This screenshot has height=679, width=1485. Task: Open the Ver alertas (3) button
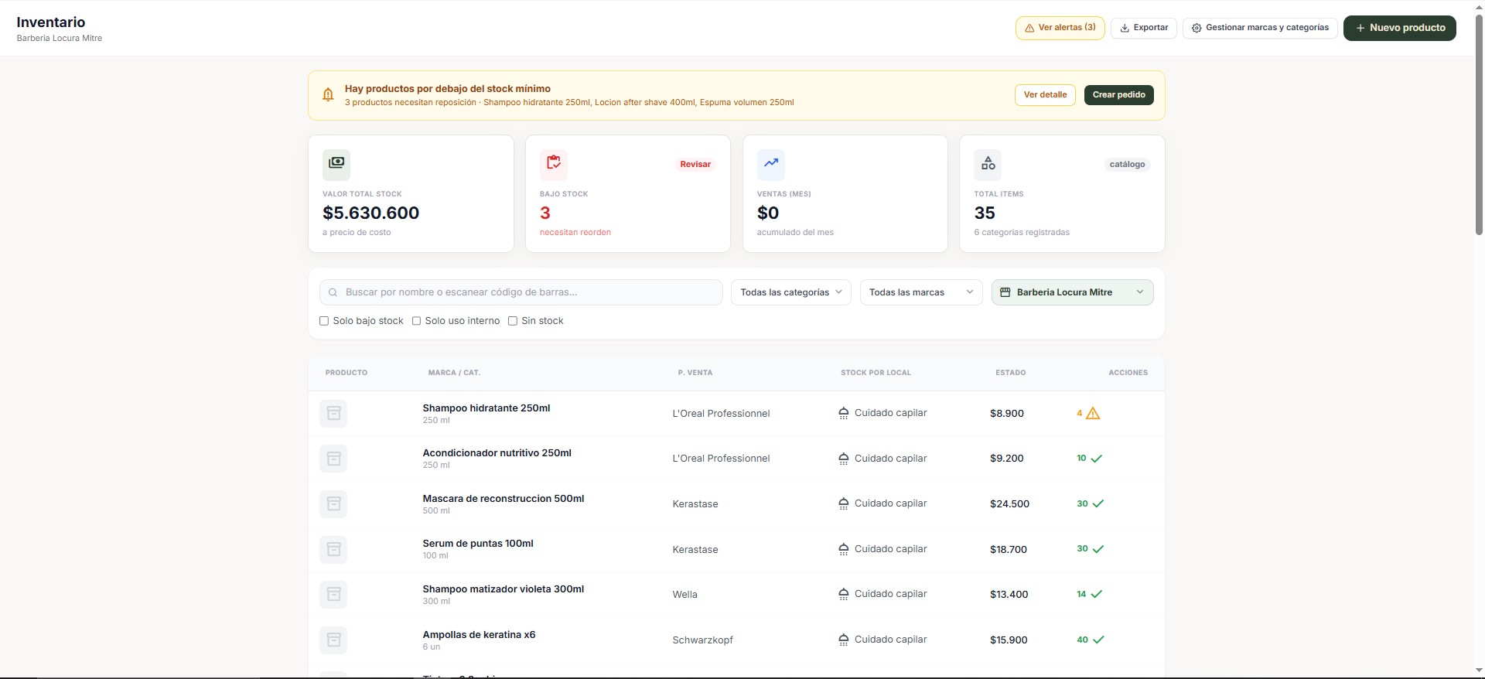click(1060, 28)
